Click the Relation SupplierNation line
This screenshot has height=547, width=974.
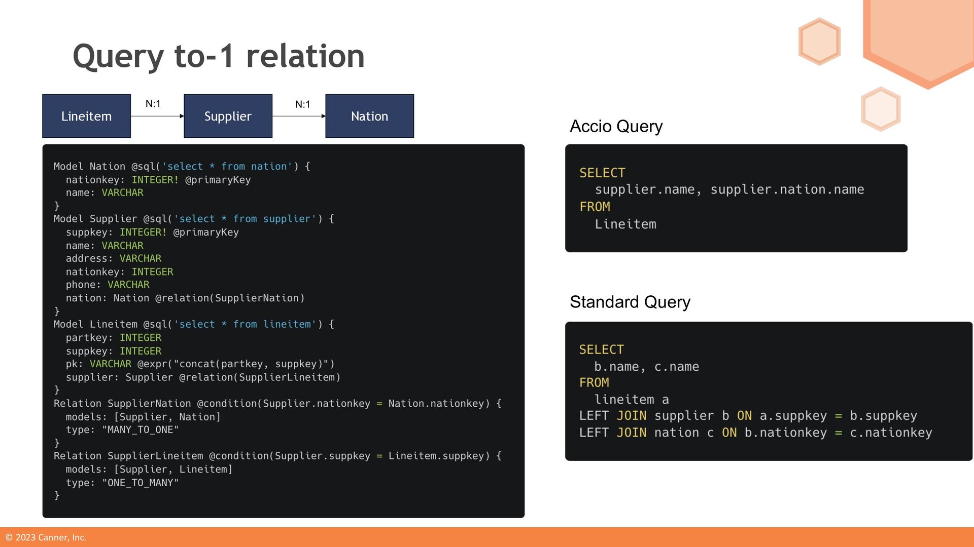click(x=277, y=404)
